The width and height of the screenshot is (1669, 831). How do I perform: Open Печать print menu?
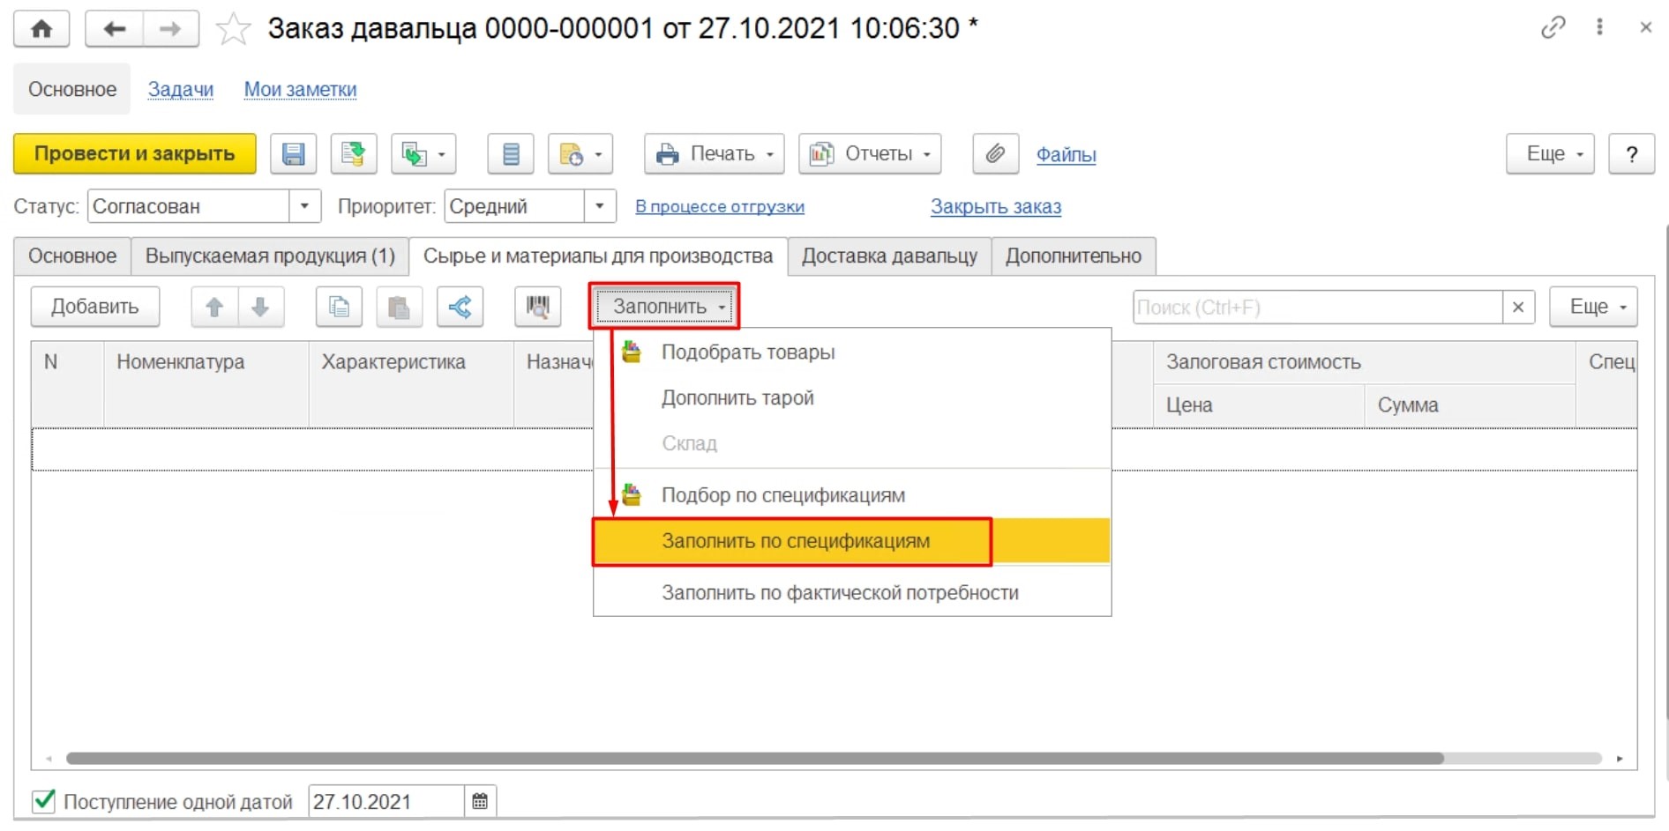point(715,154)
